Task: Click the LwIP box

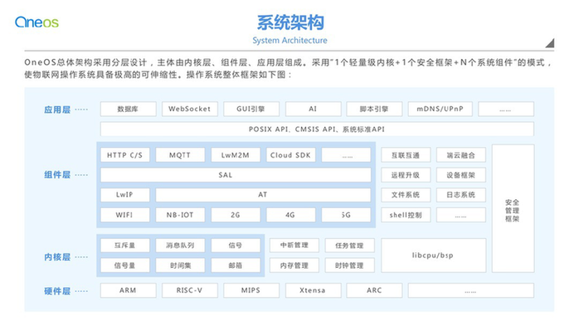Action: 124,195
